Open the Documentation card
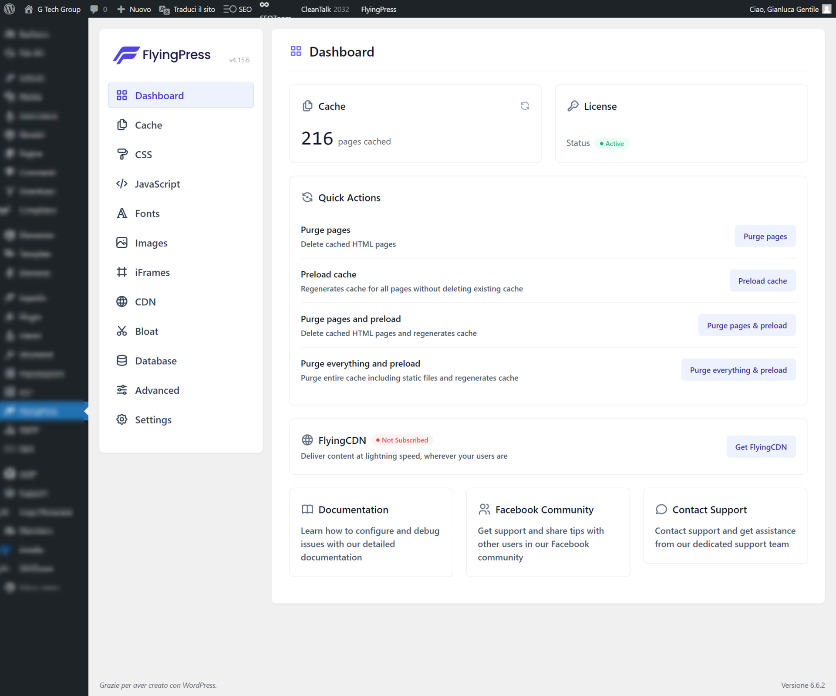 371,532
